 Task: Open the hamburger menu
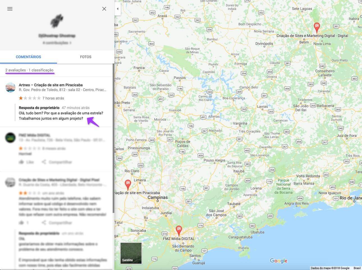click(10, 9)
